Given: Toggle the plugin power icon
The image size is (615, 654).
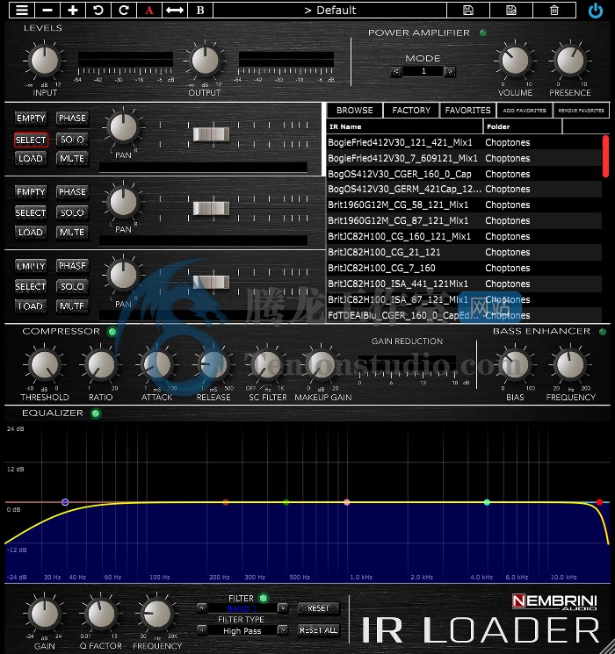Looking at the screenshot, I should pyautogui.click(x=596, y=11).
